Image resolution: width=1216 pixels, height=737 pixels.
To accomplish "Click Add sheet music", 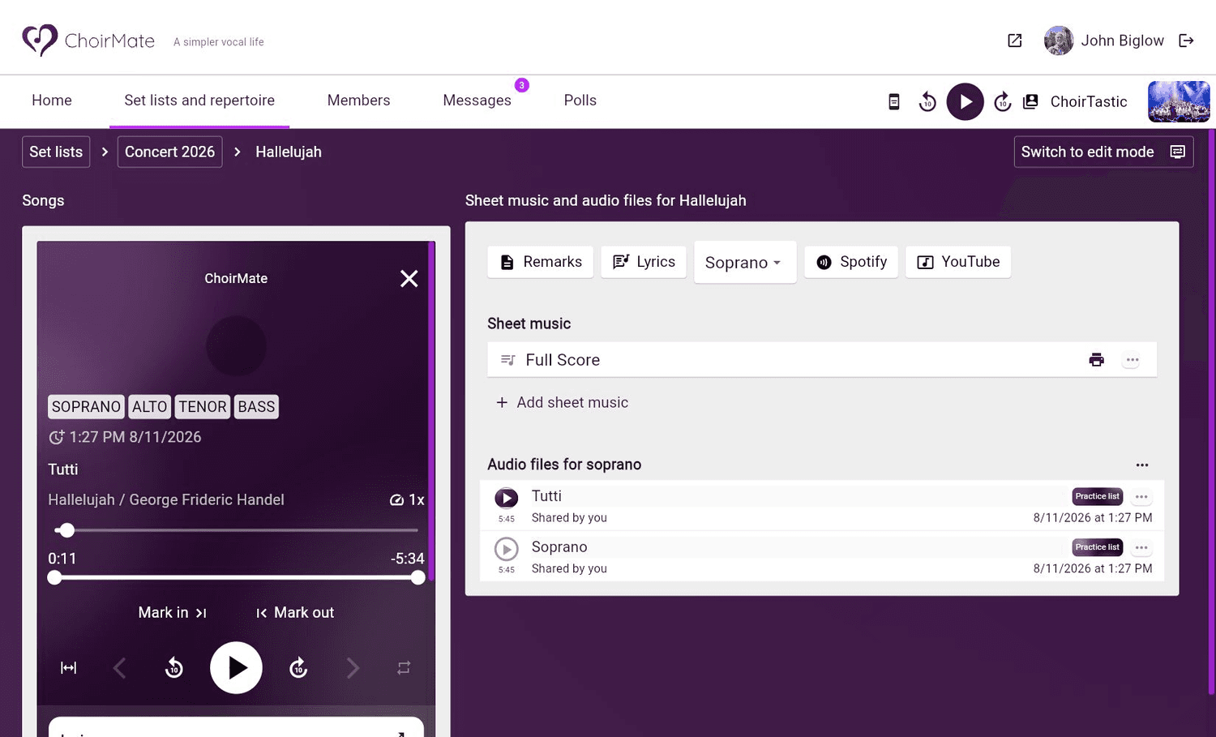I will coord(562,403).
